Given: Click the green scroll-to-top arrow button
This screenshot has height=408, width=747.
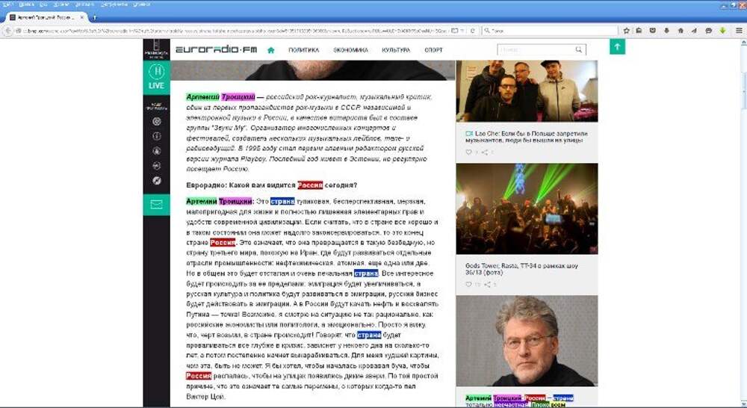Looking at the screenshot, I should click(617, 46).
